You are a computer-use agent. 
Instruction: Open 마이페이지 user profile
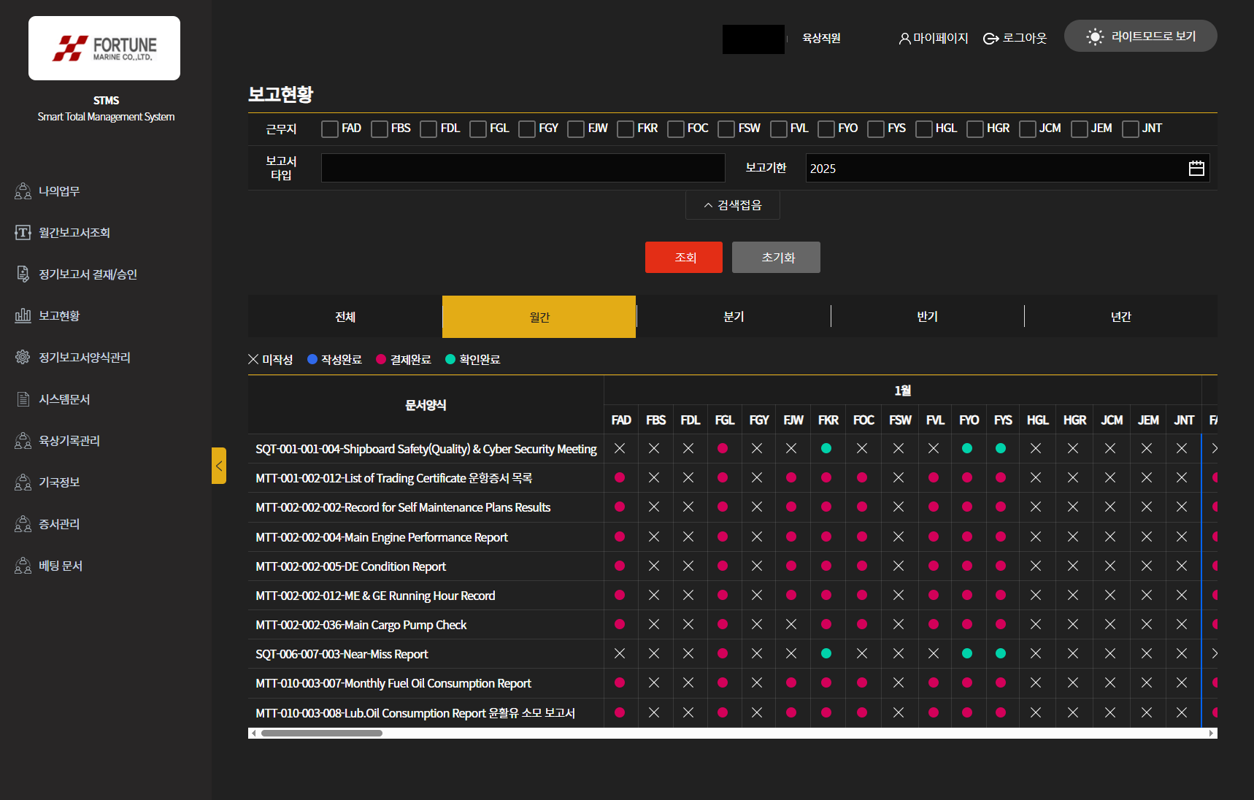933,38
